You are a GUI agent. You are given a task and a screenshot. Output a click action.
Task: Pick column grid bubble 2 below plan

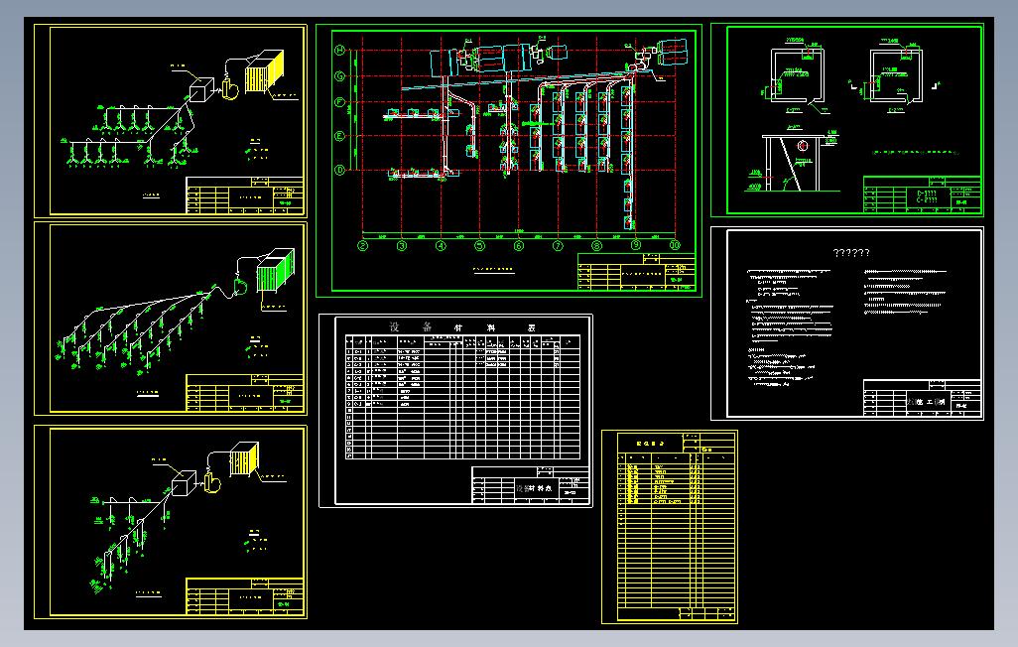click(x=363, y=245)
